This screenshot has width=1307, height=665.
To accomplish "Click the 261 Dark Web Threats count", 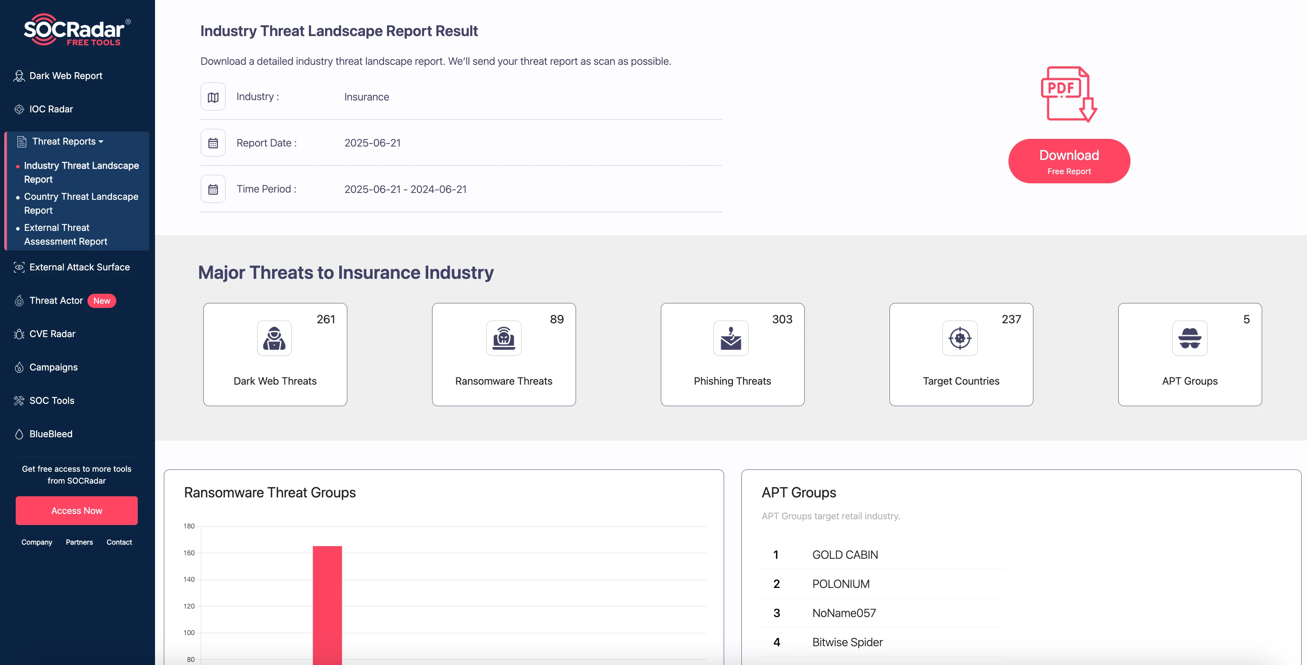I will tap(326, 319).
